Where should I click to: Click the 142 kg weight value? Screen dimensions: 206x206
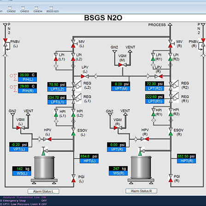pos(22,169)
